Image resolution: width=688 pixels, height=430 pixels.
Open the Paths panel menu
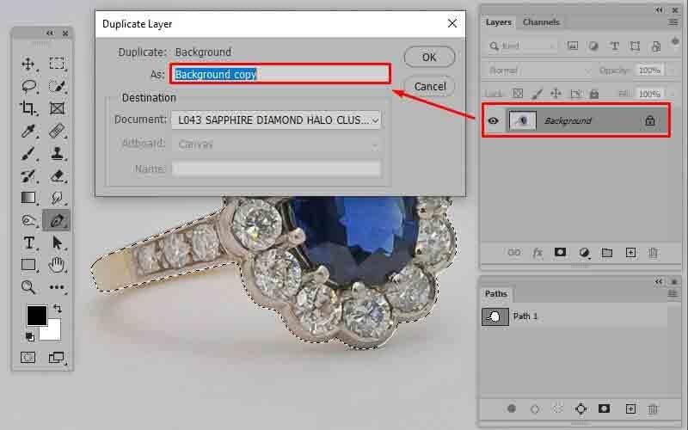(x=673, y=293)
